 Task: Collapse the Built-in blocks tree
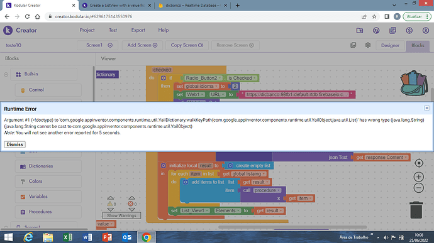(x=6, y=74)
